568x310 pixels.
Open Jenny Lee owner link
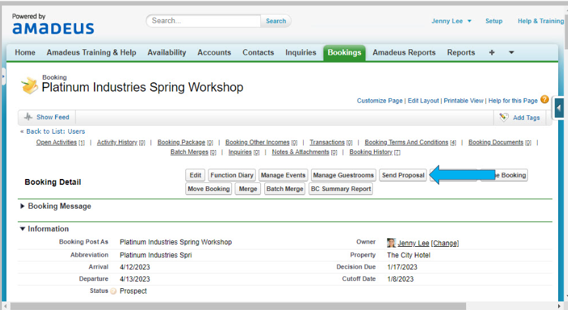tap(414, 243)
